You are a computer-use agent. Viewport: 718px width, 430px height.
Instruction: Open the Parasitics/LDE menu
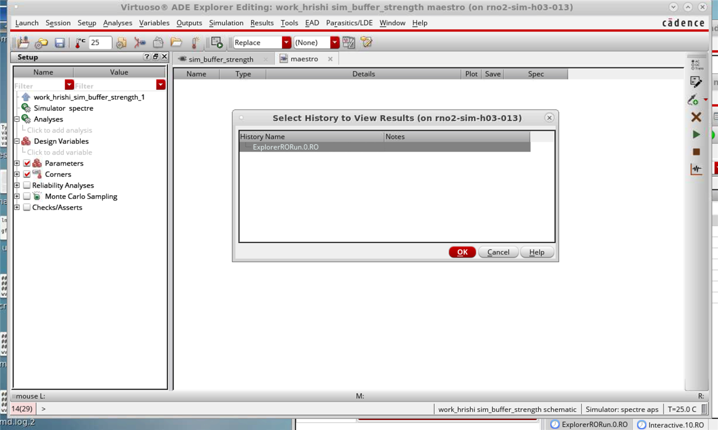tap(349, 23)
